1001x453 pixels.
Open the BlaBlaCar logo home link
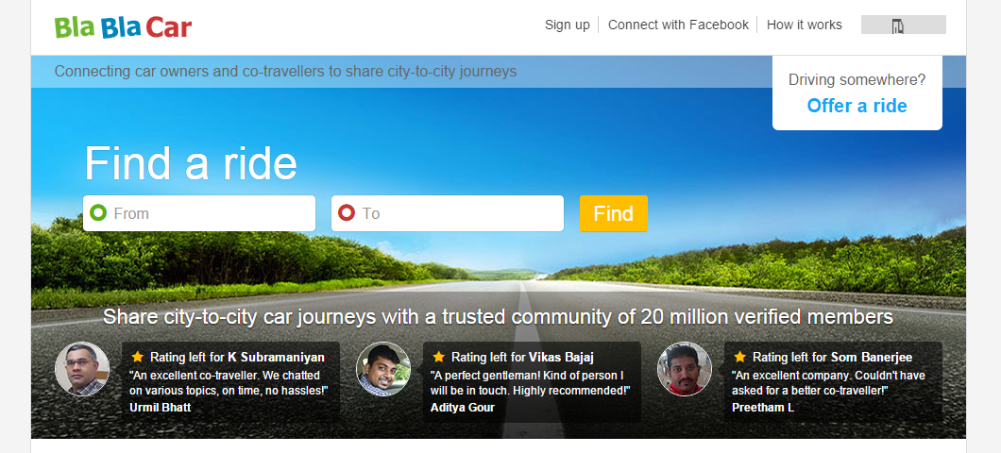[x=123, y=27]
